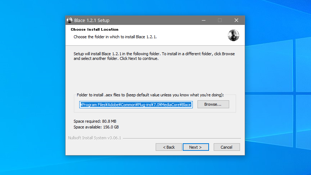
Task: Click the 'Space required: 80.8 MB' text
Action: pos(95,121)
